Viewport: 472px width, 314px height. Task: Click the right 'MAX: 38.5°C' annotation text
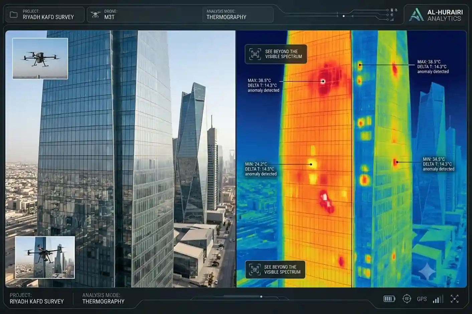pyautogui.click(x=429, y=62)
